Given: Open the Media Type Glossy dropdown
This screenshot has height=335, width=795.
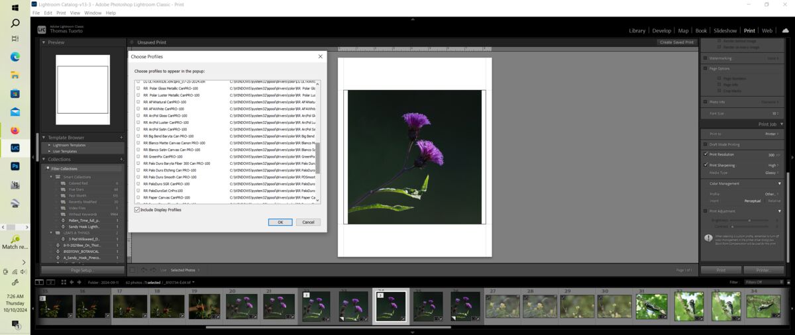Looking at the screenshot, I should (x=772, y=172).
